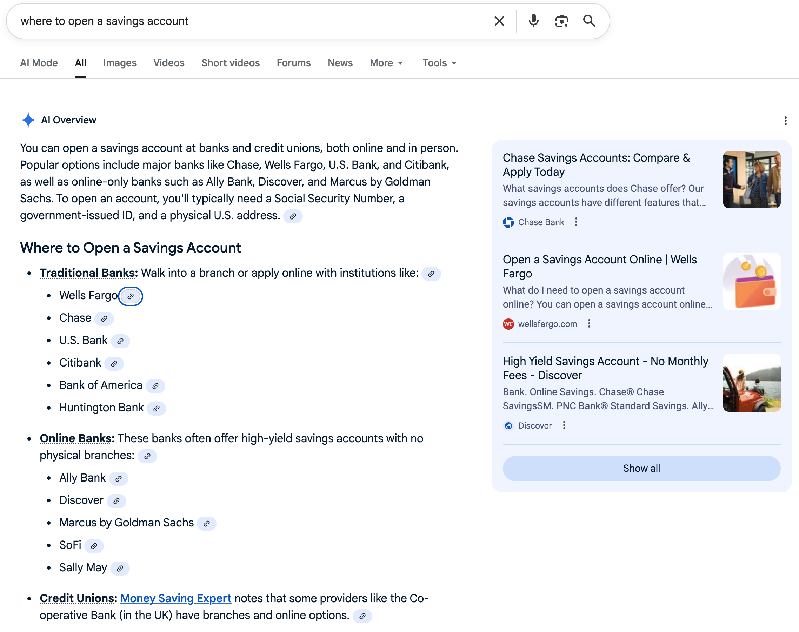Screen dimensions: 799x632
Task: Click the magnifying glass search icon
Action: [589, 21]
